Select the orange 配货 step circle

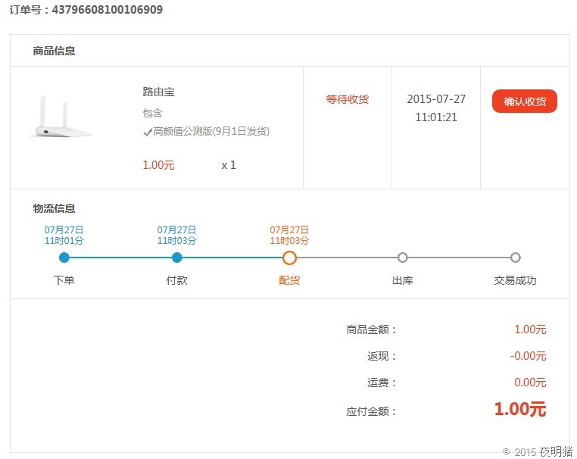point(289,258)
